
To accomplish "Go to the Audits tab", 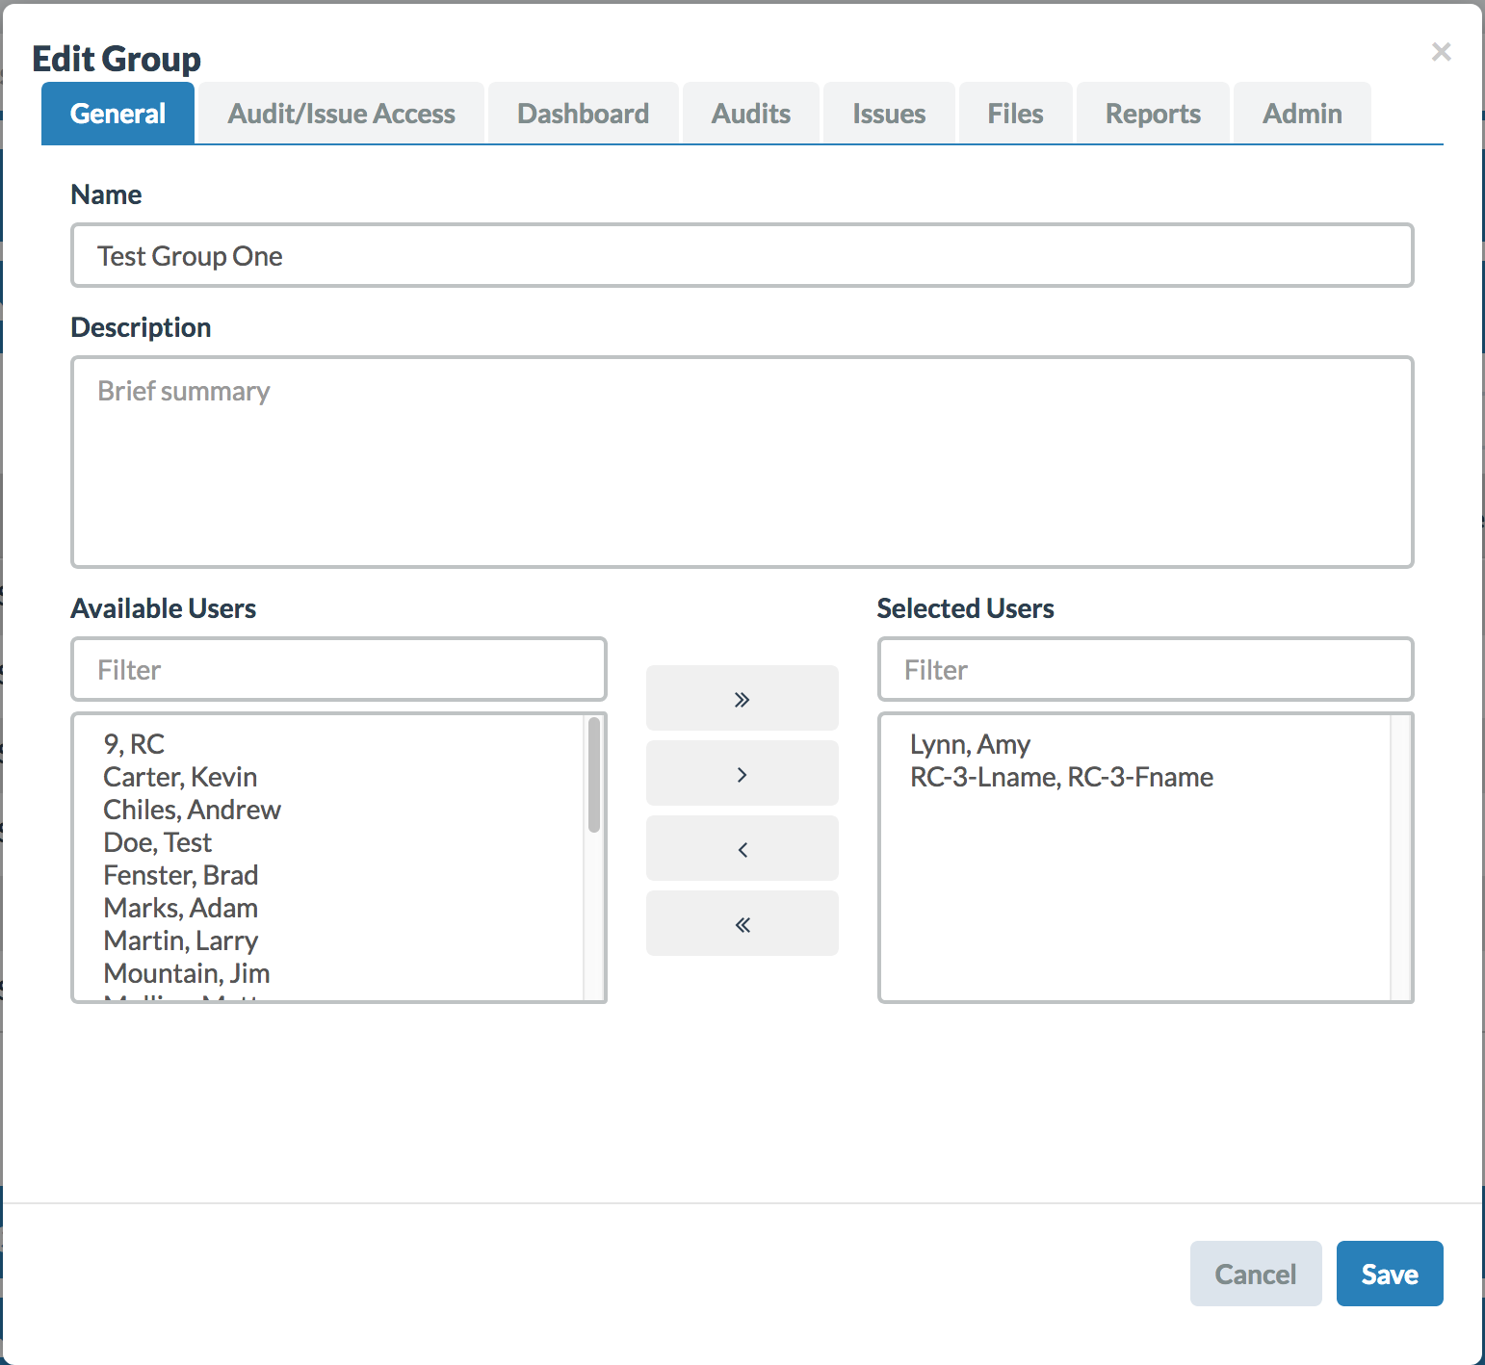I will click(x=751, y=114).
